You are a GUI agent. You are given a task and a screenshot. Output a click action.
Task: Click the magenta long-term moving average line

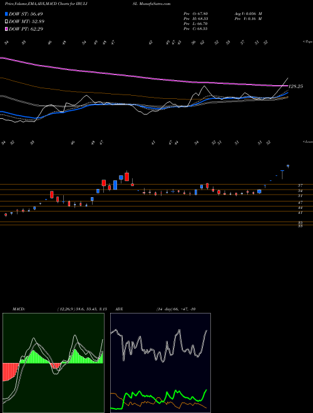144,77
